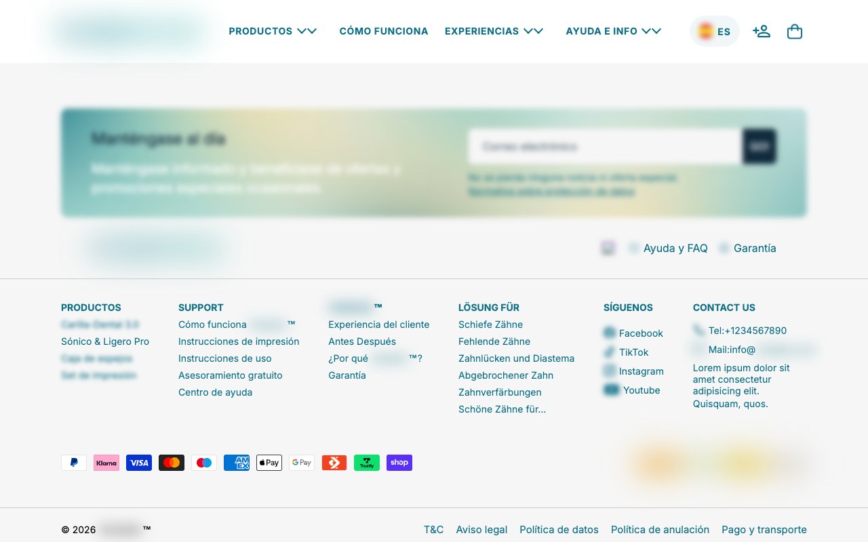Open Instrucciones de impresión link
This screenshot has width=868, height=542.
click(x=239, y=341)
